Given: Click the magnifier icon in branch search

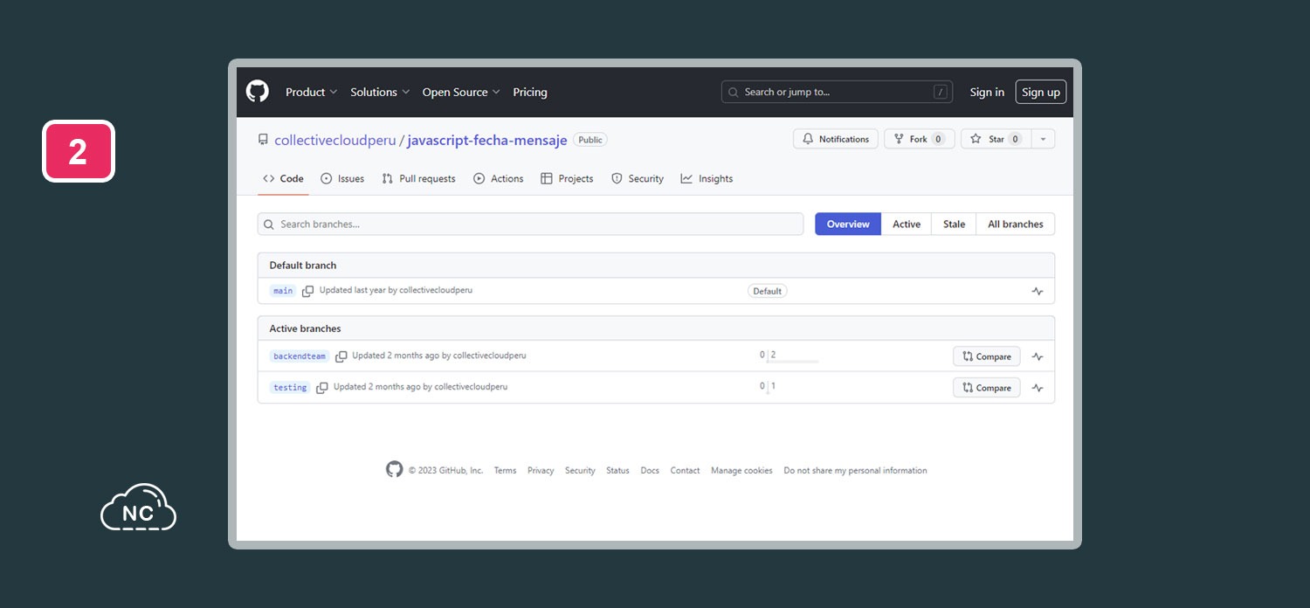Looking at the screenshot, I should pyautogui.click(x=269, y=225).
